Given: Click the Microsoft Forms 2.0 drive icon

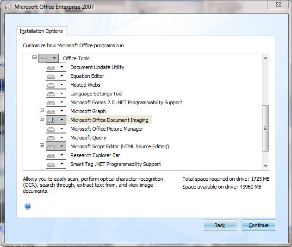Looking at the screenshot, I should point(51,103).
